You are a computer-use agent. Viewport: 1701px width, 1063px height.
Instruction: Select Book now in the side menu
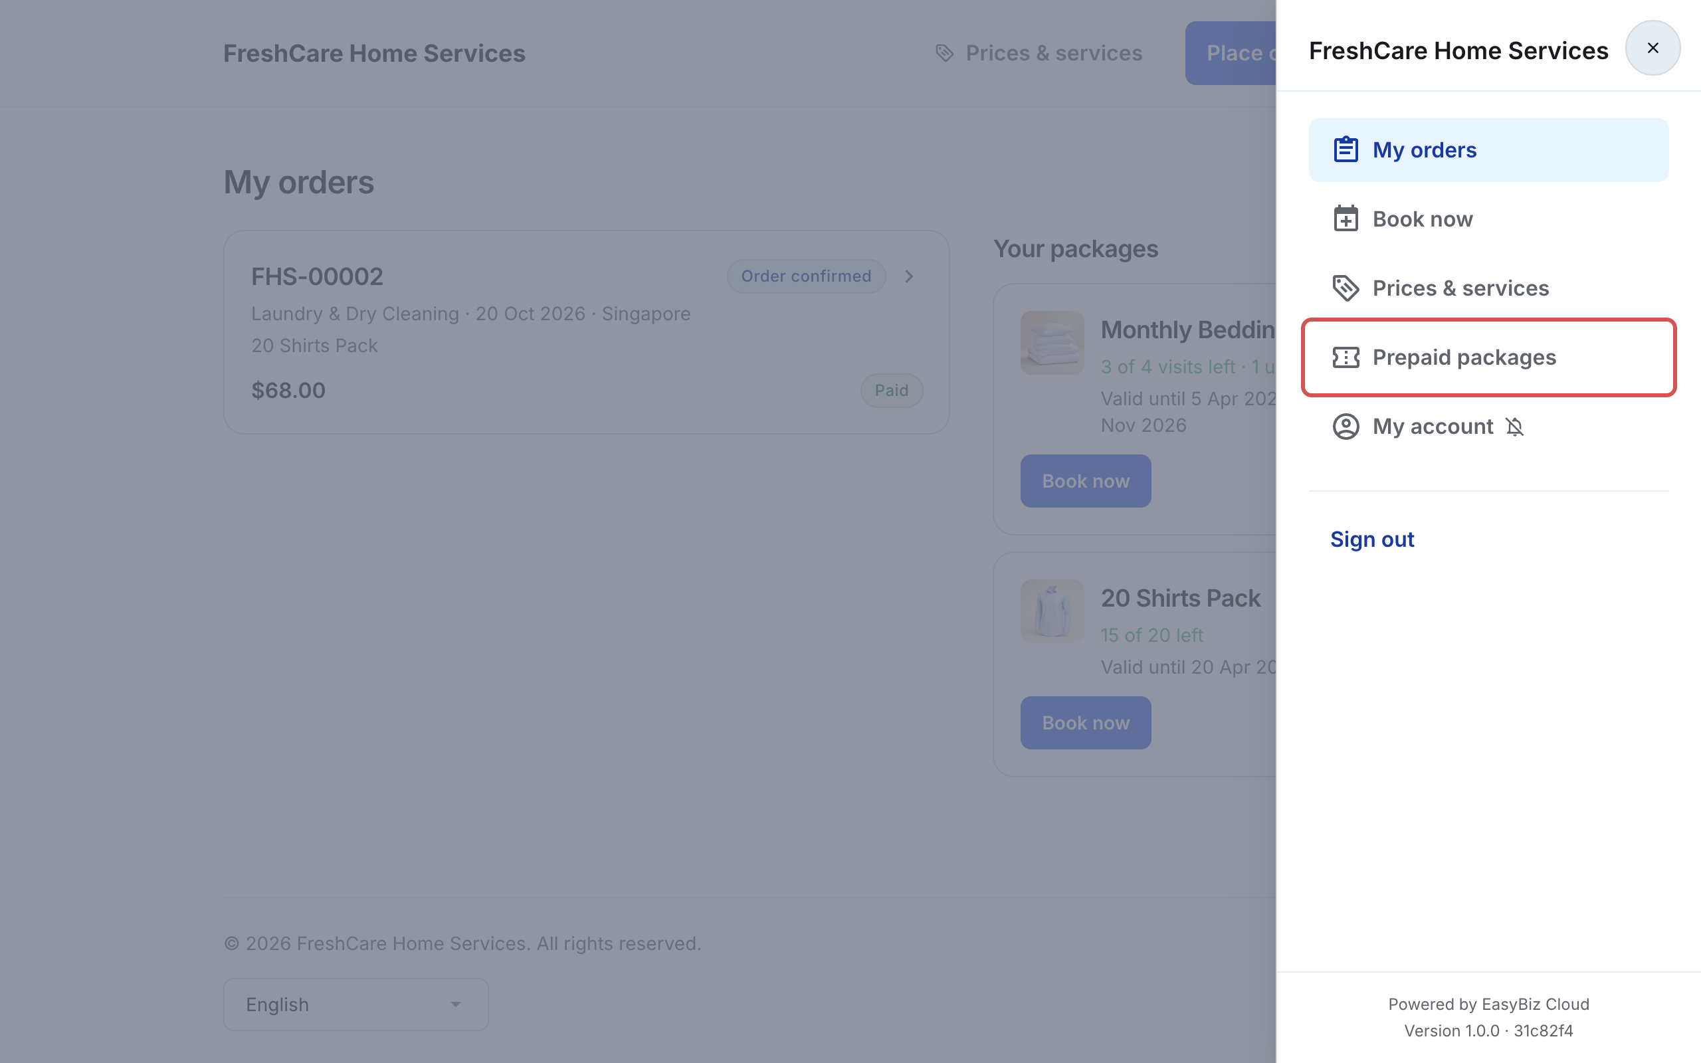(1488, 219)
